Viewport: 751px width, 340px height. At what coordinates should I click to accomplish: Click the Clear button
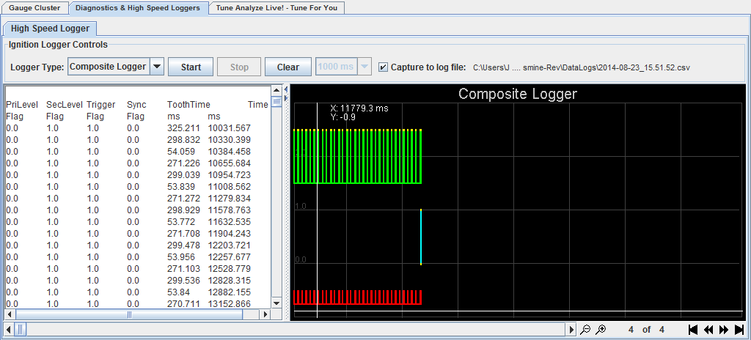click(287, 67)
